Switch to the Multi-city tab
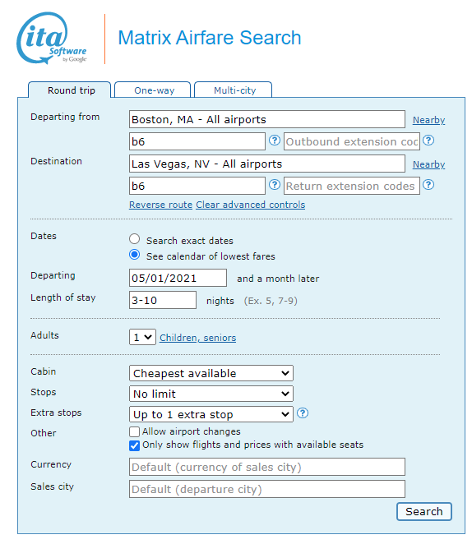This screenshot has width=472, height=544. pyautogui.click(x=234, y=90)
